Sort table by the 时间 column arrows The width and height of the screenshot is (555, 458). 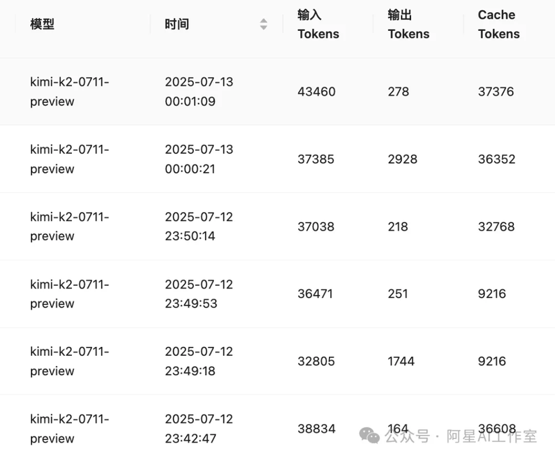[x=263, y=24]
